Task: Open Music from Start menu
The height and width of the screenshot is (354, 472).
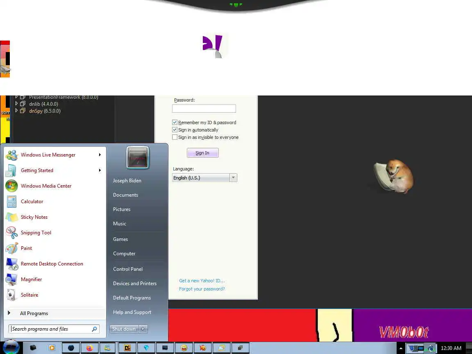Action: pyautogui.click(x=120, y=224)
